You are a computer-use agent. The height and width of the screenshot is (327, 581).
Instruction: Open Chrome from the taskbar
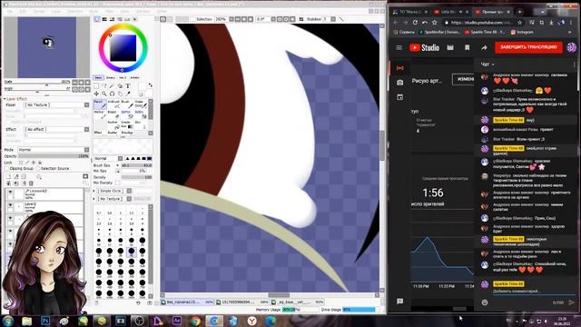pyautogui.click(x=196, y=321)
